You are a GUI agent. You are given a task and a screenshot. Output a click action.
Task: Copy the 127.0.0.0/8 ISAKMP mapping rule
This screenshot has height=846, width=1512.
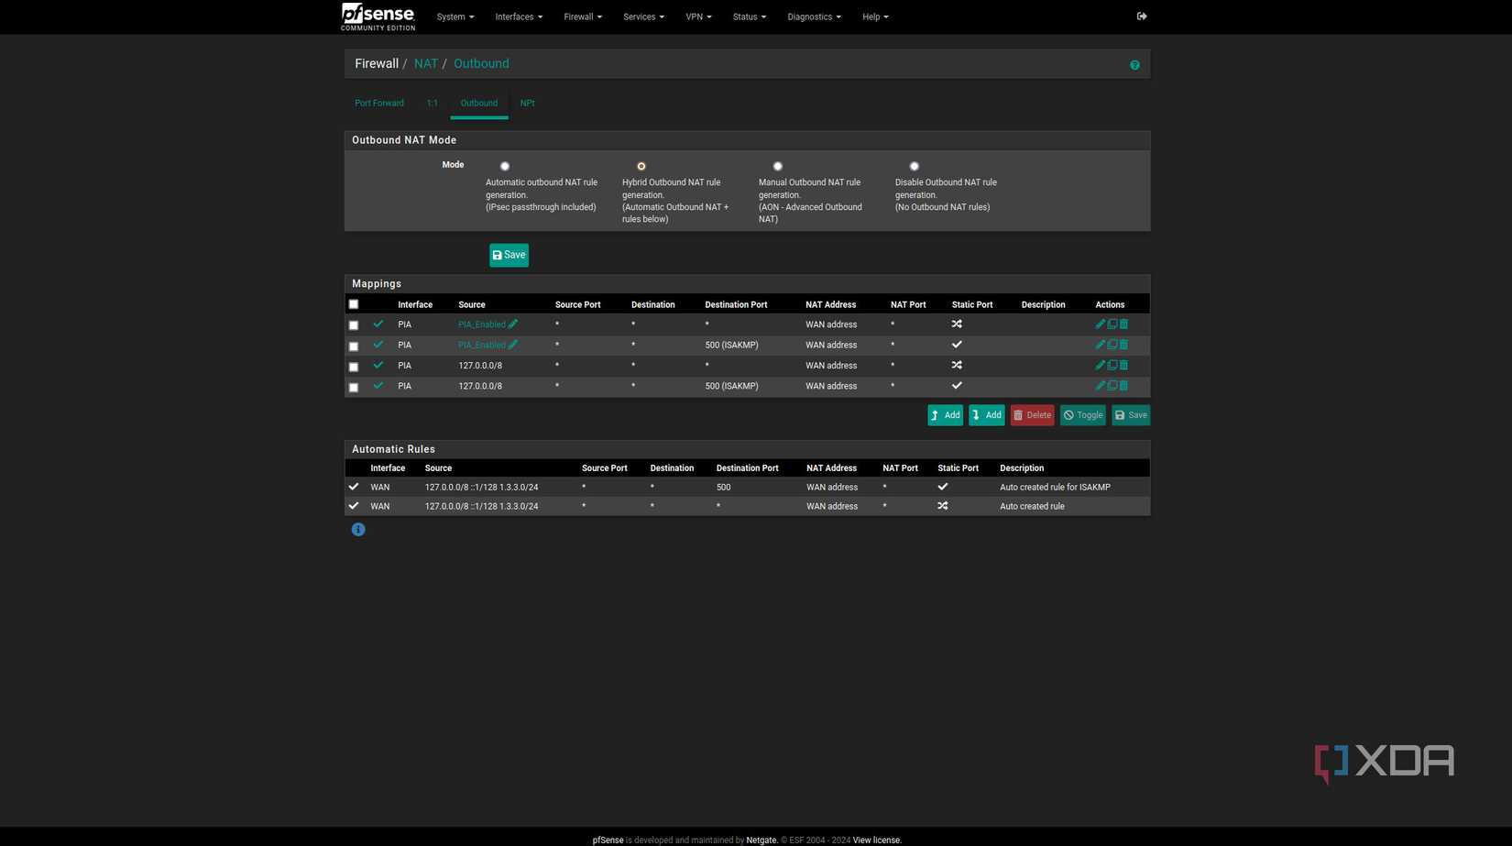[x=1112, y=386]
